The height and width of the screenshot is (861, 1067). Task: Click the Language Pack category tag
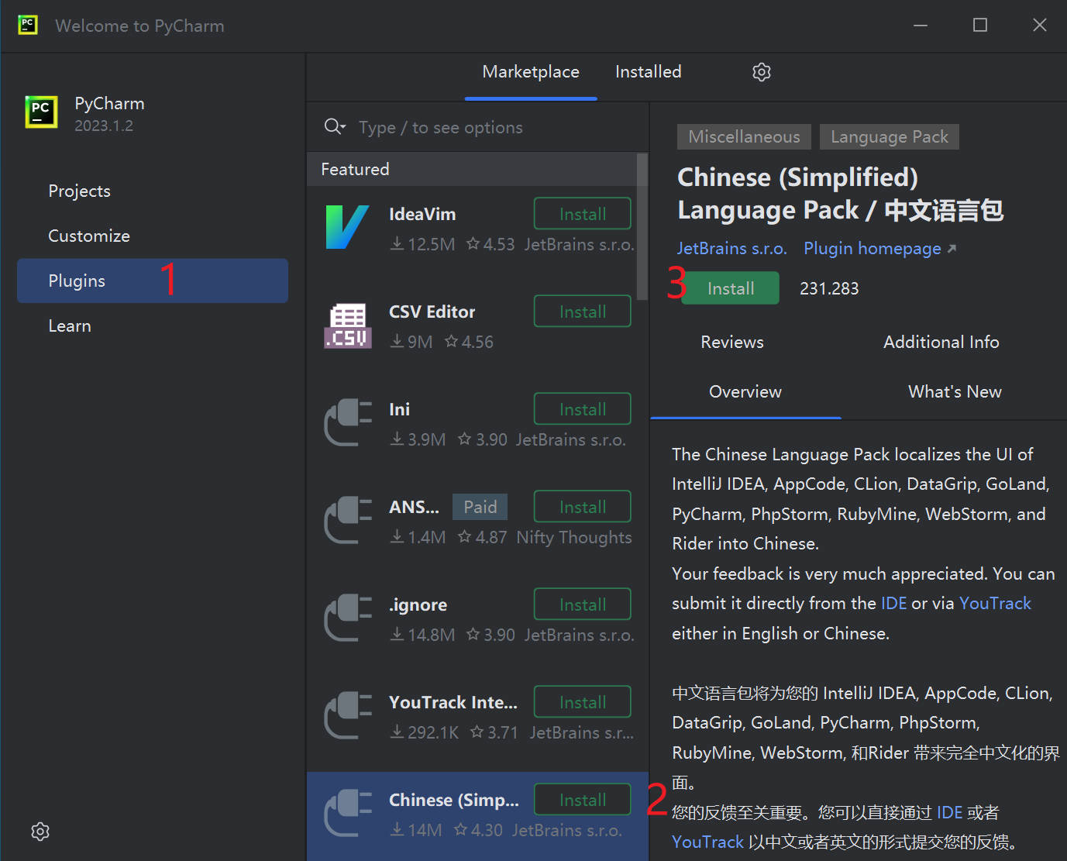click(x=890, y=136)
